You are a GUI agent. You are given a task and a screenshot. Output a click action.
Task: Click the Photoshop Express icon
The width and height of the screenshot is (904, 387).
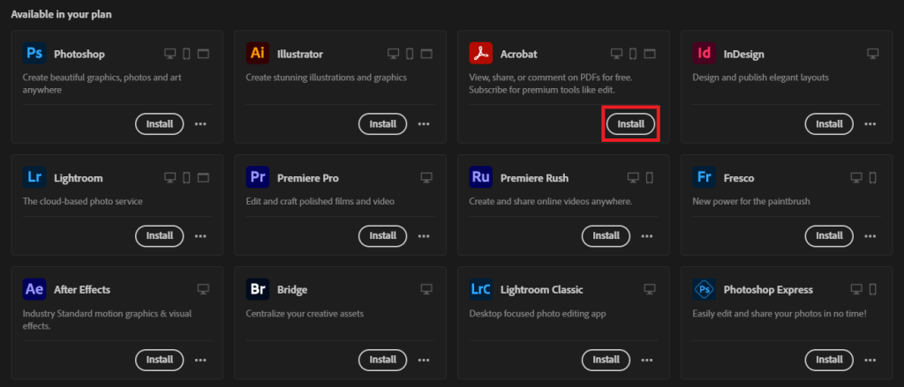[x=704, y=289]
